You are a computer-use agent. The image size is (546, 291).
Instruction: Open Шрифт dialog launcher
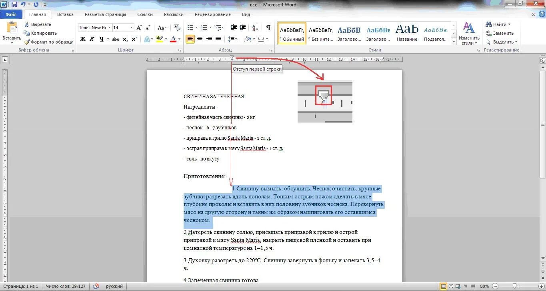[x=180, y=50]
